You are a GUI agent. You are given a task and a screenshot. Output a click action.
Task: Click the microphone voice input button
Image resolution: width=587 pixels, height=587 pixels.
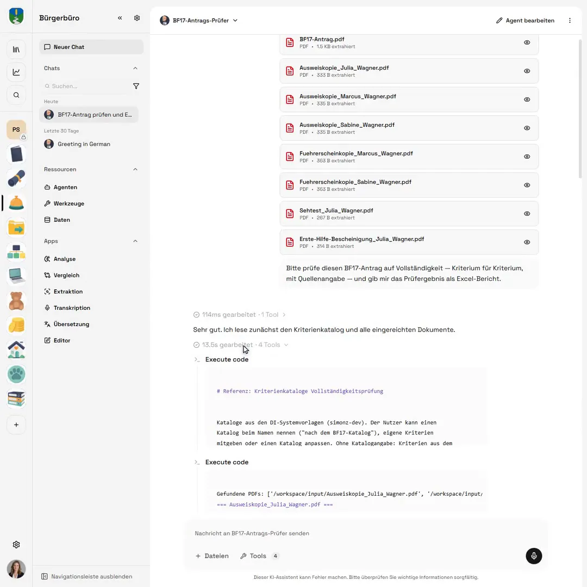tap(534, 556)
